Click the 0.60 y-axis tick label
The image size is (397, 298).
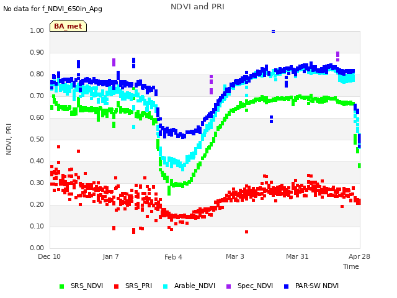pos(37,117)
